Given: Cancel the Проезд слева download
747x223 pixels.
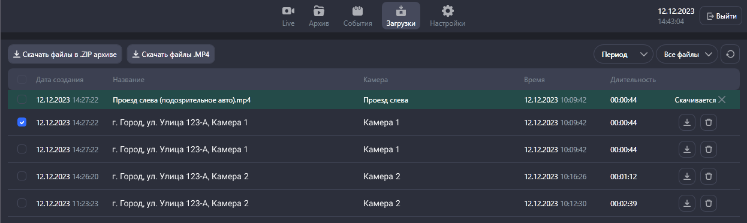Looking at the screenshot, I should coord(722,100).
